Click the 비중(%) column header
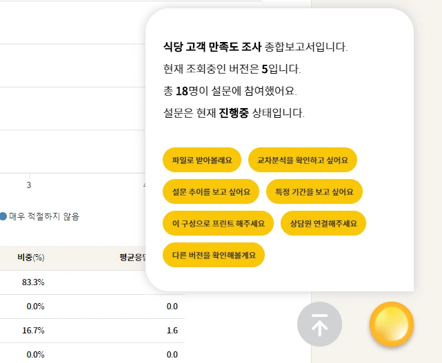Screen dimensions: 442x363 point(31,258)
